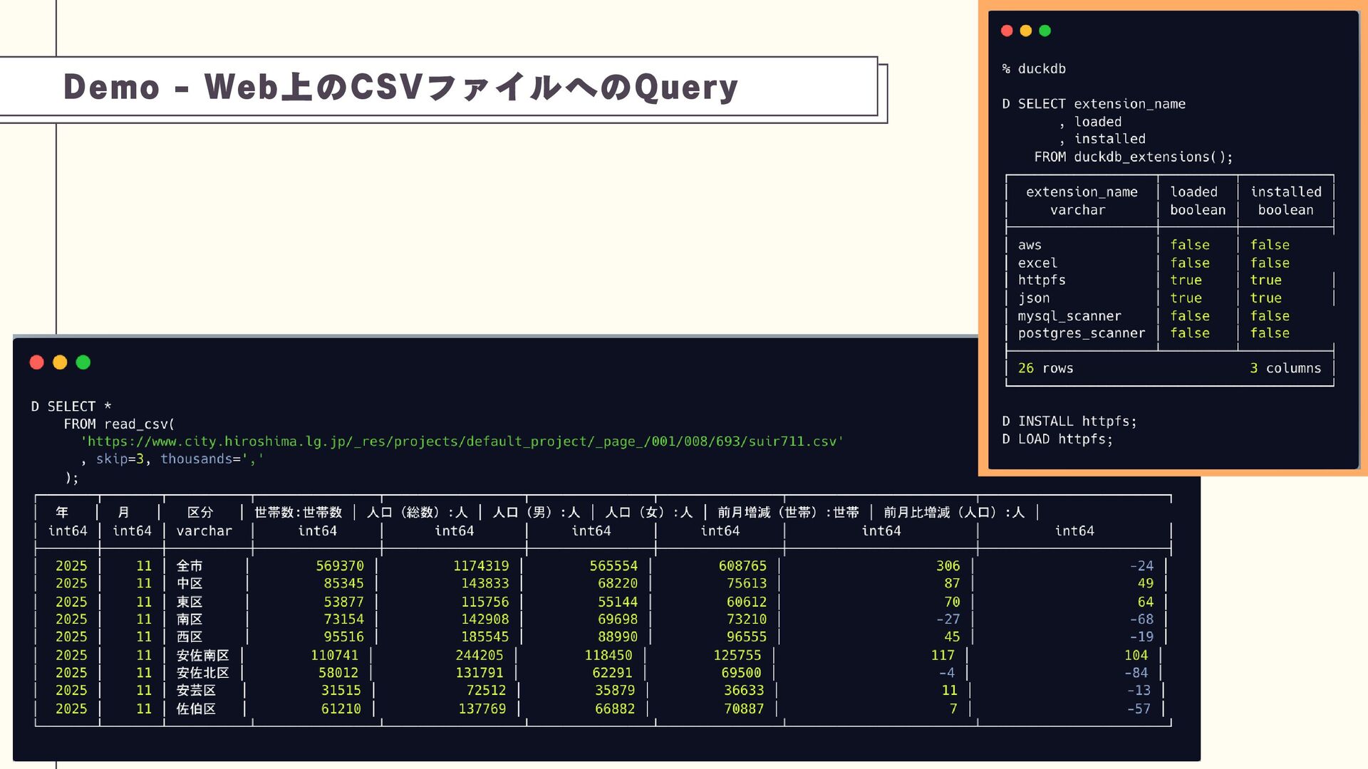Select the httpfs extension row name
1368x769 pixels.
point(1042,281)
